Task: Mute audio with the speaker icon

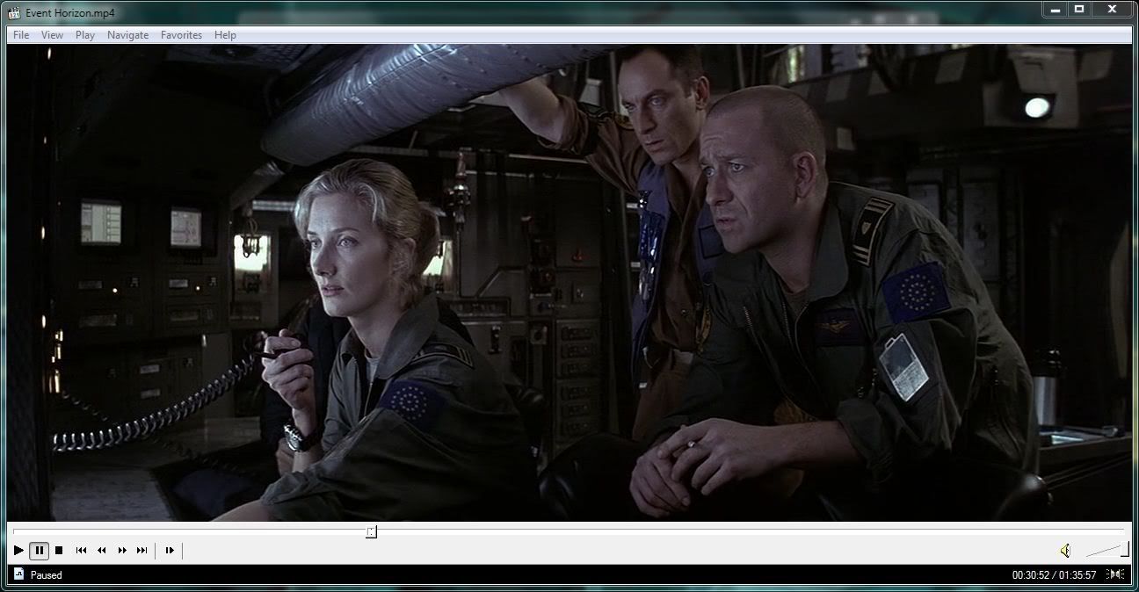Action: click(1065, 551)
